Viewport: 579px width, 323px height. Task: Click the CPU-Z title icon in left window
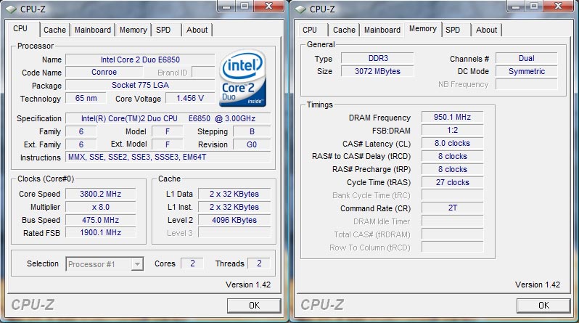[11, 9]
